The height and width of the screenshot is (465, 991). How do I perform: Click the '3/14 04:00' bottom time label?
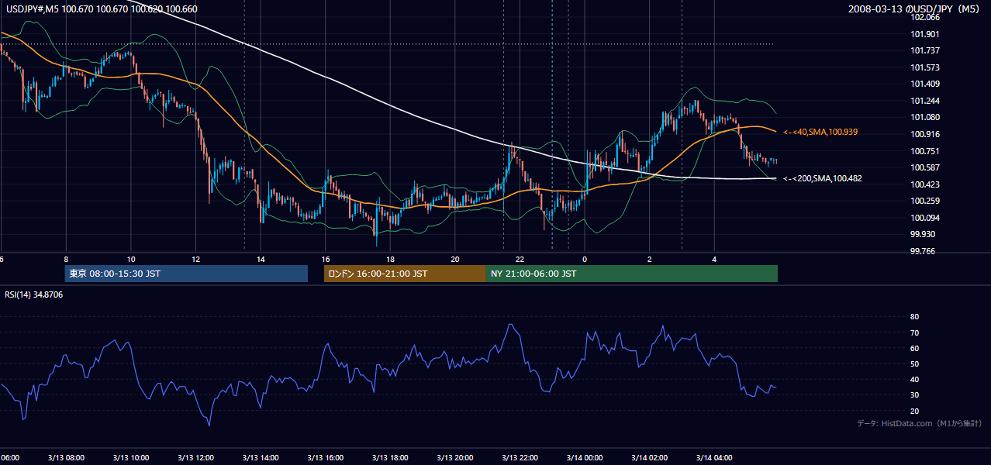(715, 458)
